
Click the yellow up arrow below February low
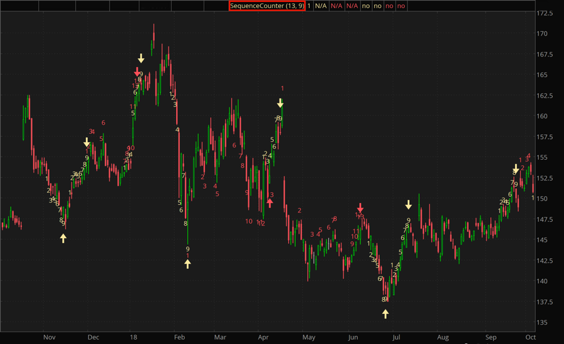pos(187,264)
